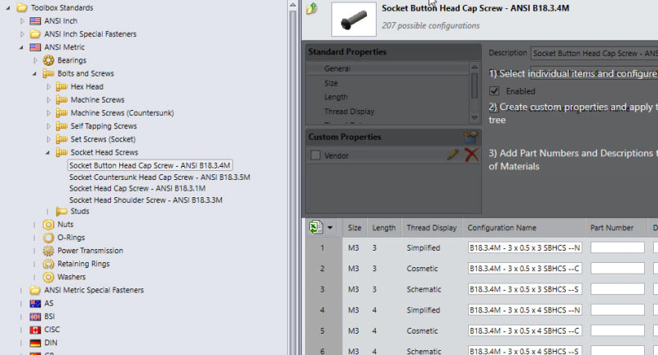Screen dimensions: 658x355
Task: Click the Power Transmission gear icon
Action: coord(49,251)
